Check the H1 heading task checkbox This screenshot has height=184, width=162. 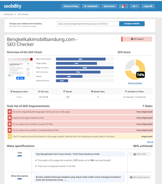(x=10, y=137)
